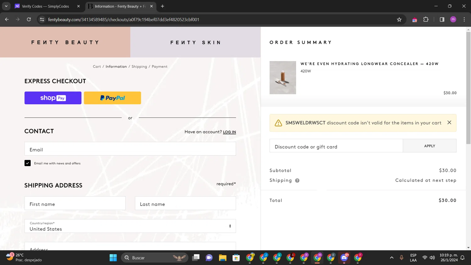
Task: Jump to Shipping breadcrumb
Action: coord(139,67)
